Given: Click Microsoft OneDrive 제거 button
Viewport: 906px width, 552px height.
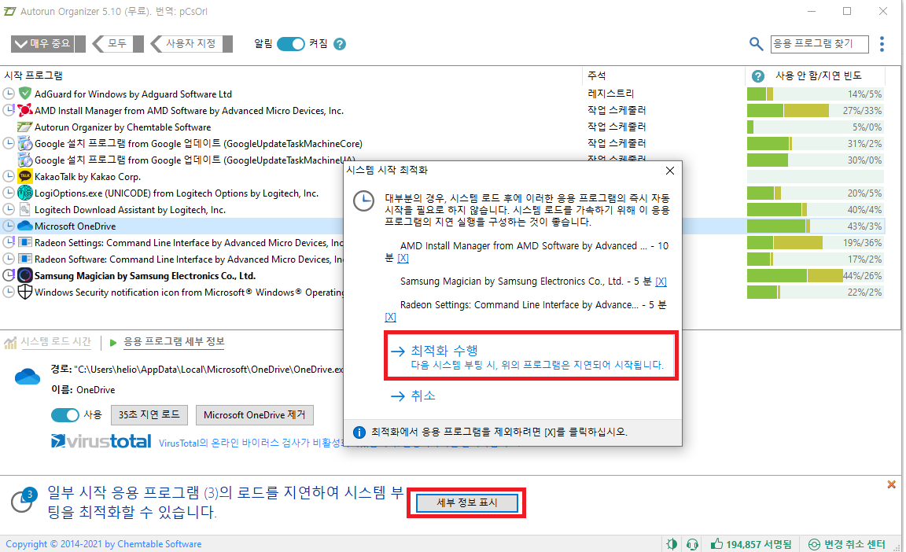Looking at the screenshot, I should point(255,414).
